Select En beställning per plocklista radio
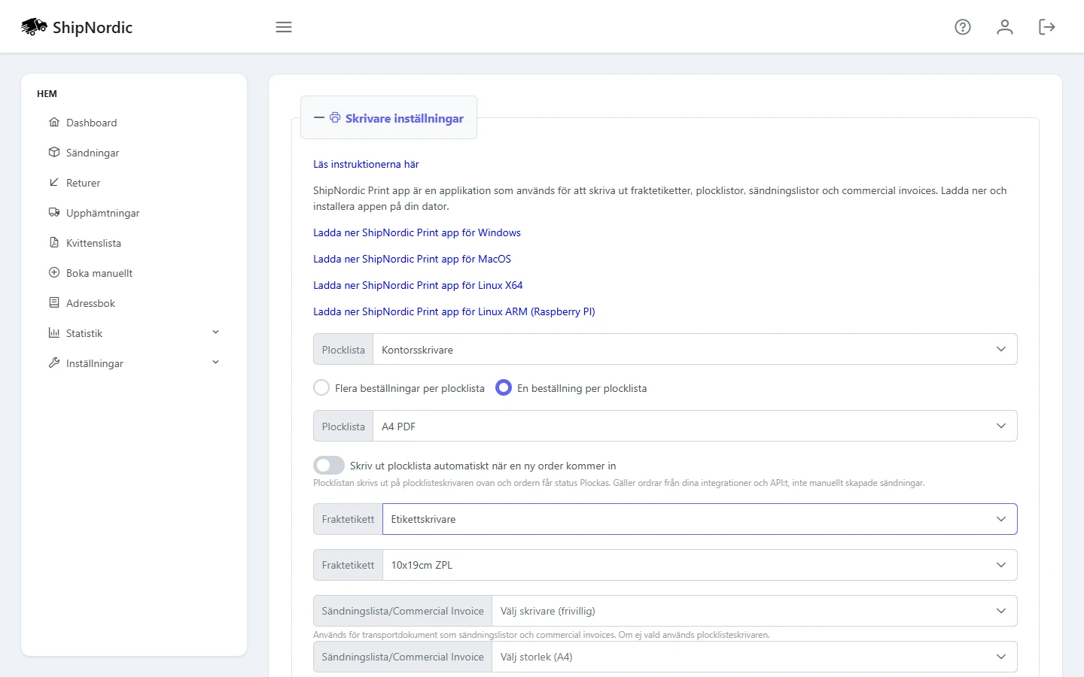 coord(504,387)
